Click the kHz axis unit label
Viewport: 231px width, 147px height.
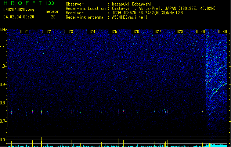click(x=3, y=30)
